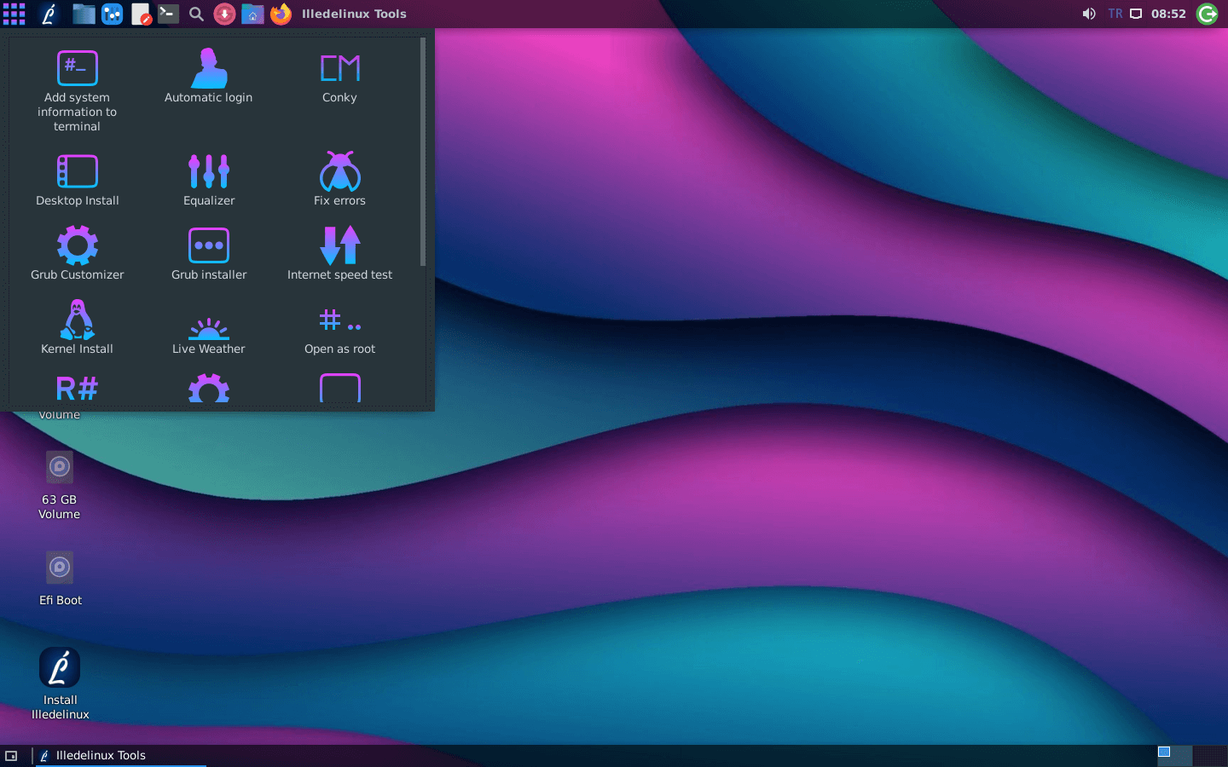Start the Desktop Install tool
Screen dimensions: 1228x767
[x=77, y=180]
